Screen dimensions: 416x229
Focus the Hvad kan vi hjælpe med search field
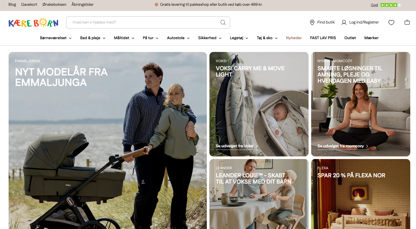tap(148, 22)
